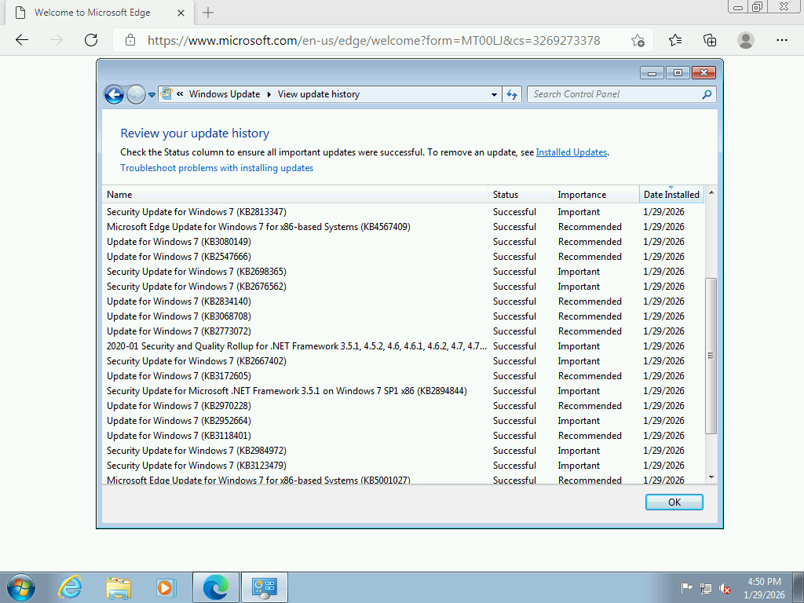Open the Installed Updates link
804x603 pixels.
click(x=572, y=152)
